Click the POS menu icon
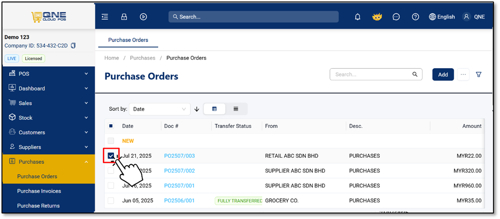The image size is (500, 219). [x=12, y=74]
